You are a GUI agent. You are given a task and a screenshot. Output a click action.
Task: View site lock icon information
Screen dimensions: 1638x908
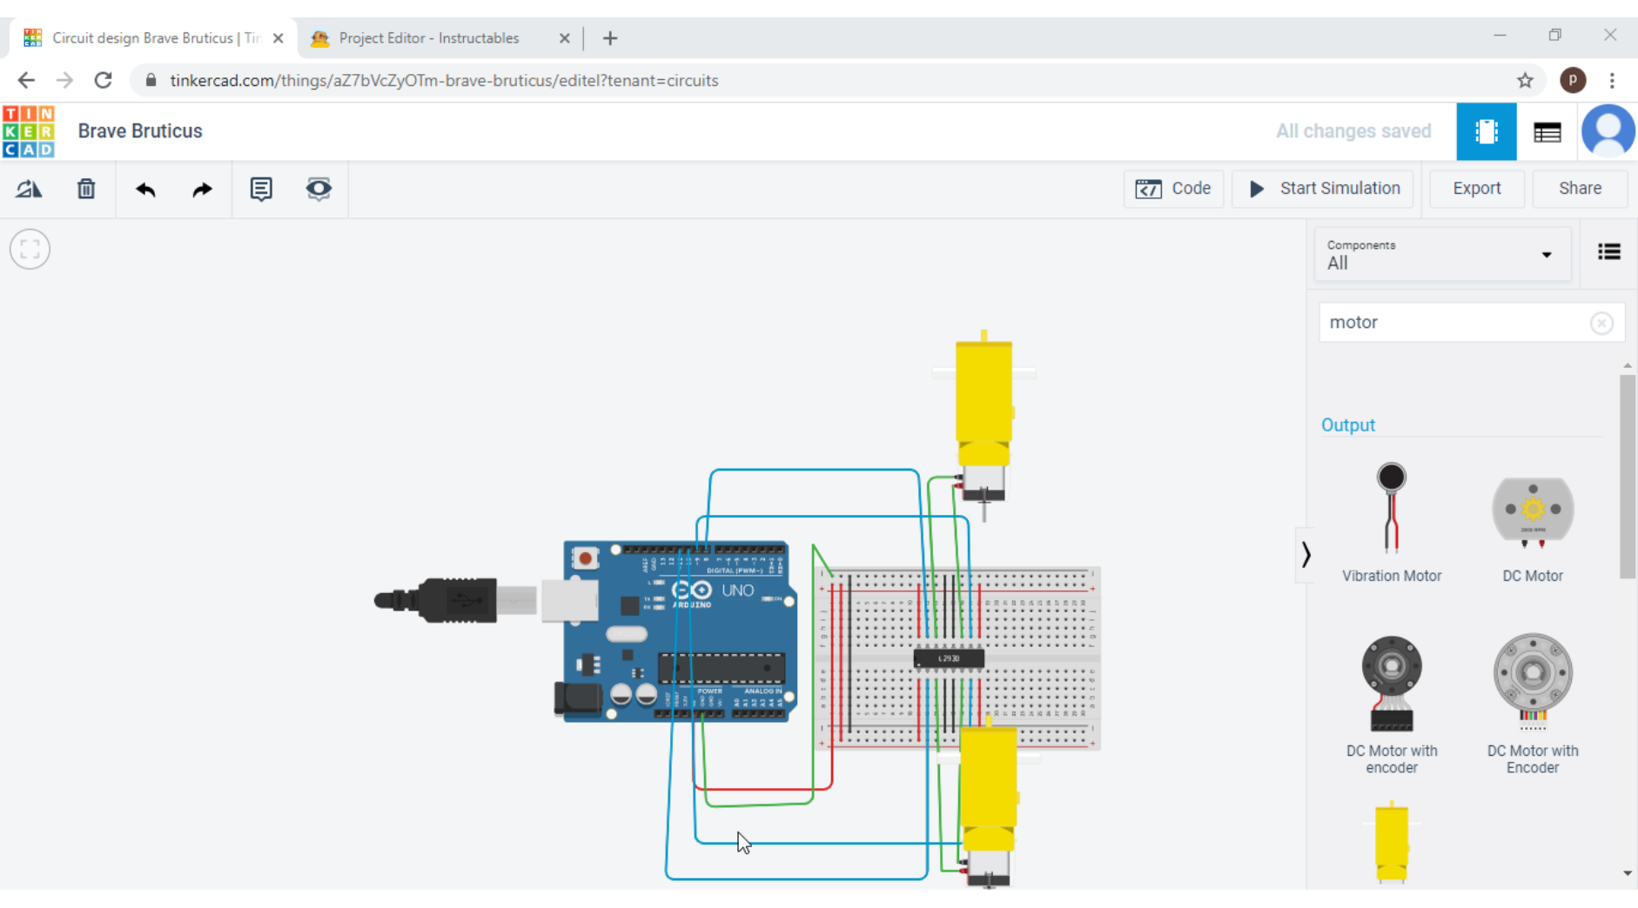[151, 81]
